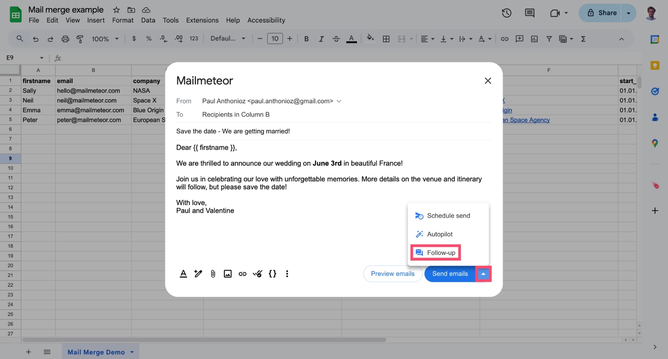
Task: Insert an image into the email body
Action: point(227,274)
